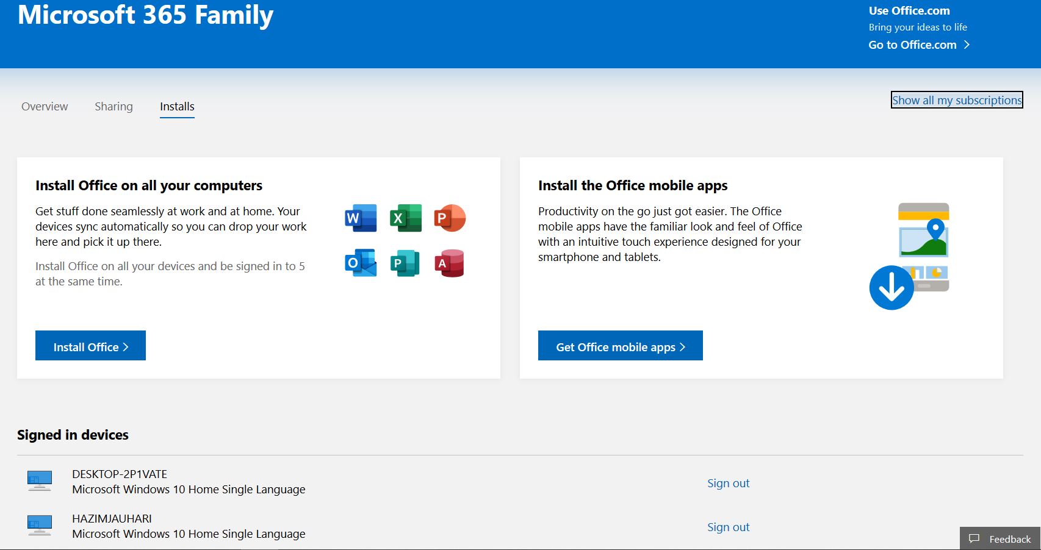
Task: Click the Feedback chat bubble icon
Action: point(974,538)
